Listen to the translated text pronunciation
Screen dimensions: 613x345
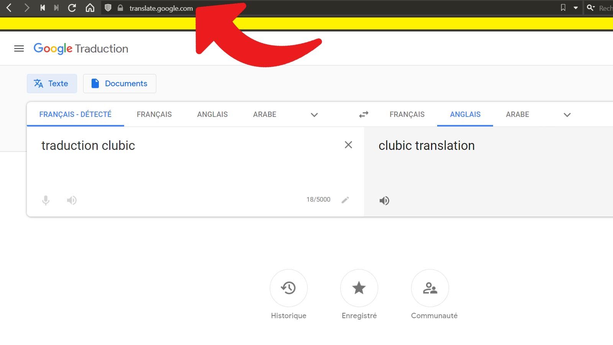tap(384, 200)
